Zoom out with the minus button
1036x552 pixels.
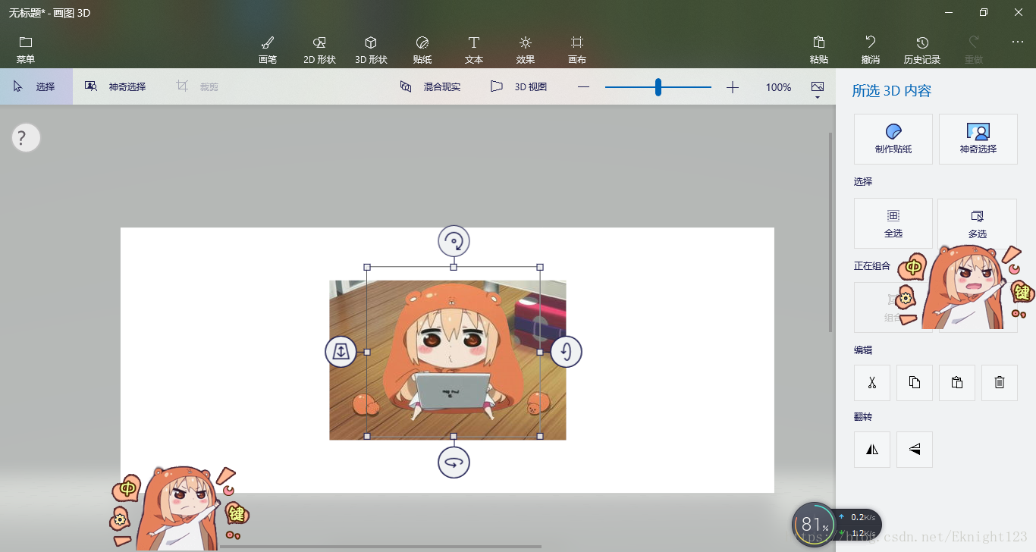[x=583, y=87]
